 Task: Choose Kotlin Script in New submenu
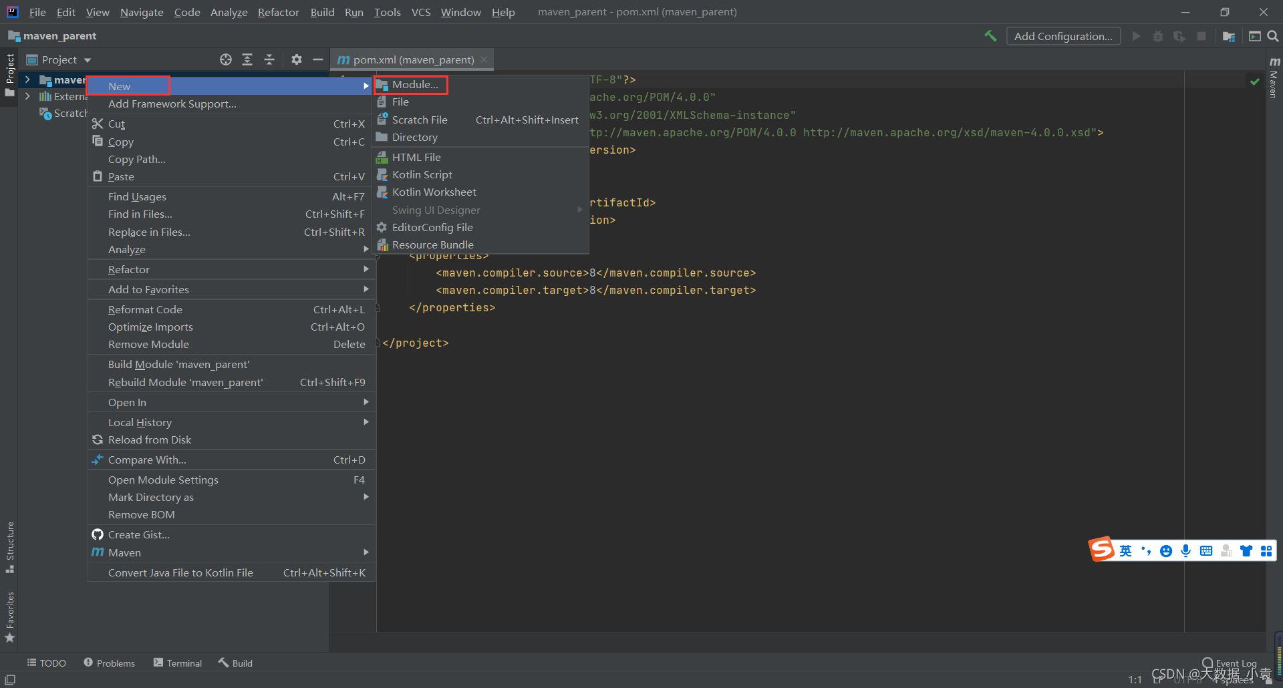[480, 174]
